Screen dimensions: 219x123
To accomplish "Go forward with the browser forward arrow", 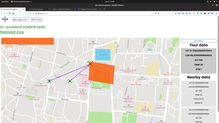I will click(6, 13).
